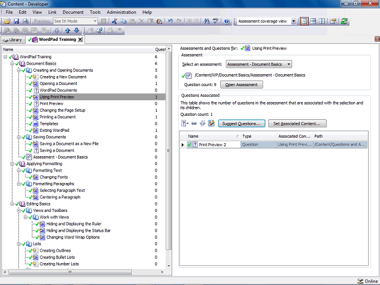
Task: Click the magnifier find-usage icon
Action: [159, 21]
